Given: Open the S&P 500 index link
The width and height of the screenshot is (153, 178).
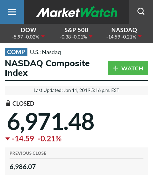Looking at the screenshot, I should 76,33.
